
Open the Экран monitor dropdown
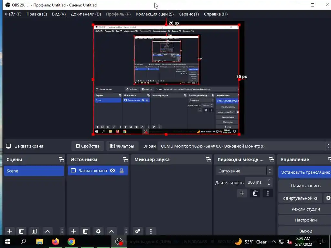pyautogui.click(x=244, y=146)
